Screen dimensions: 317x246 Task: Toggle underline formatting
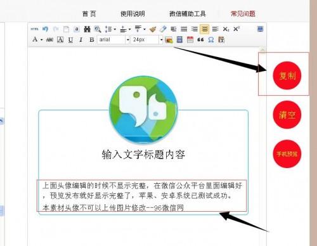(70, 40)
